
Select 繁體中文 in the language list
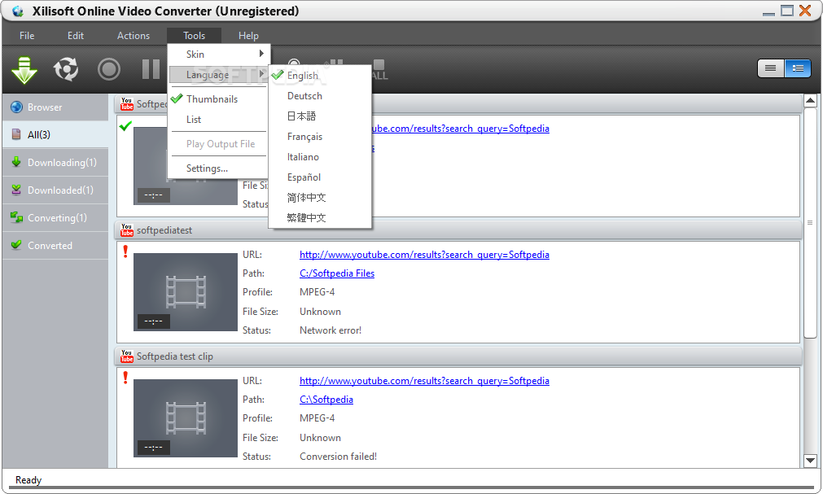pyautogui.click(x=320, y=218)
